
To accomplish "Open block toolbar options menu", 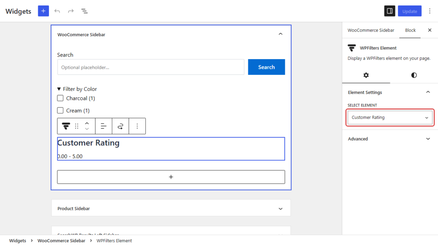I will 137,126.
